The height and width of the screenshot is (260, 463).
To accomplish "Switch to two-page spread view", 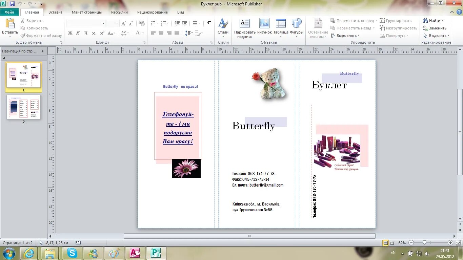I will [392, 243].
